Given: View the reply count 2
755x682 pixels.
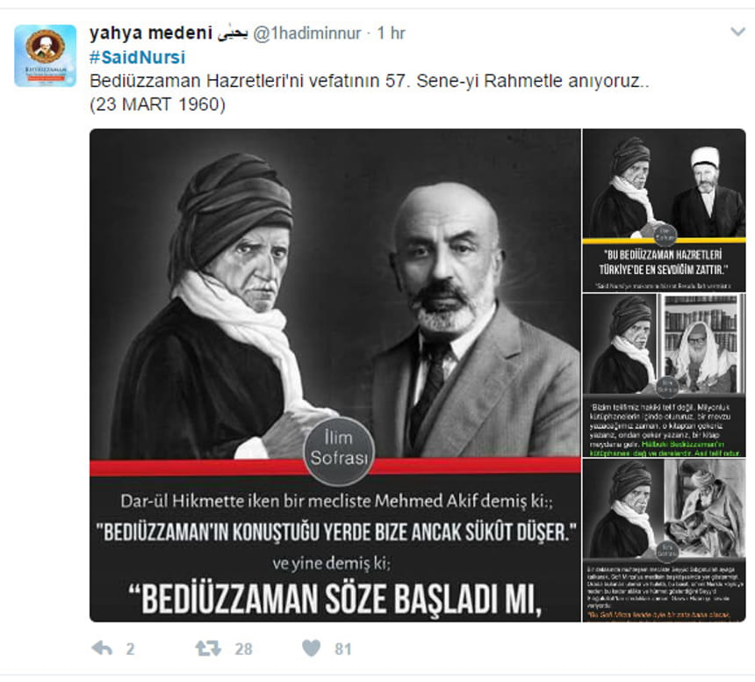Looking at the screenshot, I should [x=130, y=649].
